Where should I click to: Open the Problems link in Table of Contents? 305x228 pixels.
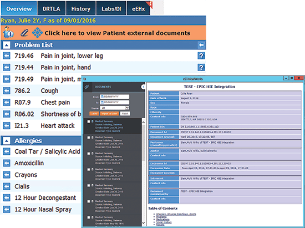[x=161, y=217]
